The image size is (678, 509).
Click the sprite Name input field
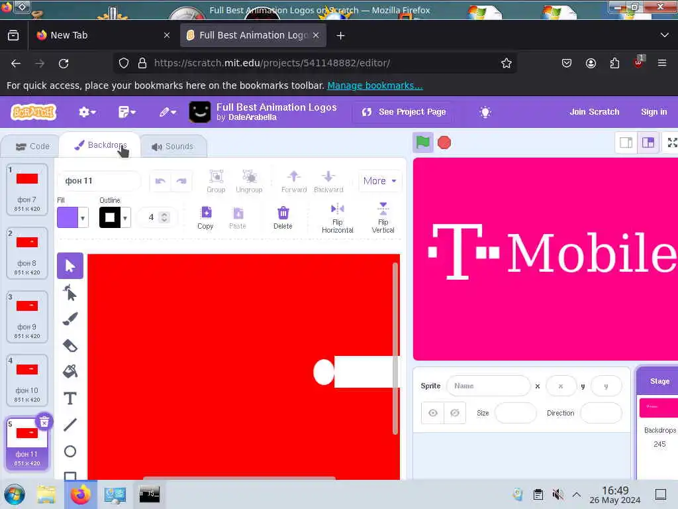tap(488, 386)
